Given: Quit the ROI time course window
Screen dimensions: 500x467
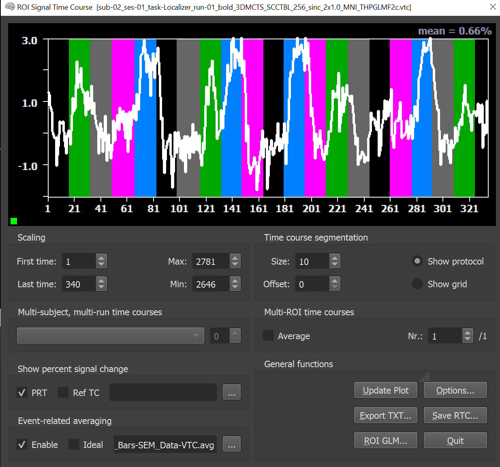Looking at the screenshot, I should tap(455, 441).
